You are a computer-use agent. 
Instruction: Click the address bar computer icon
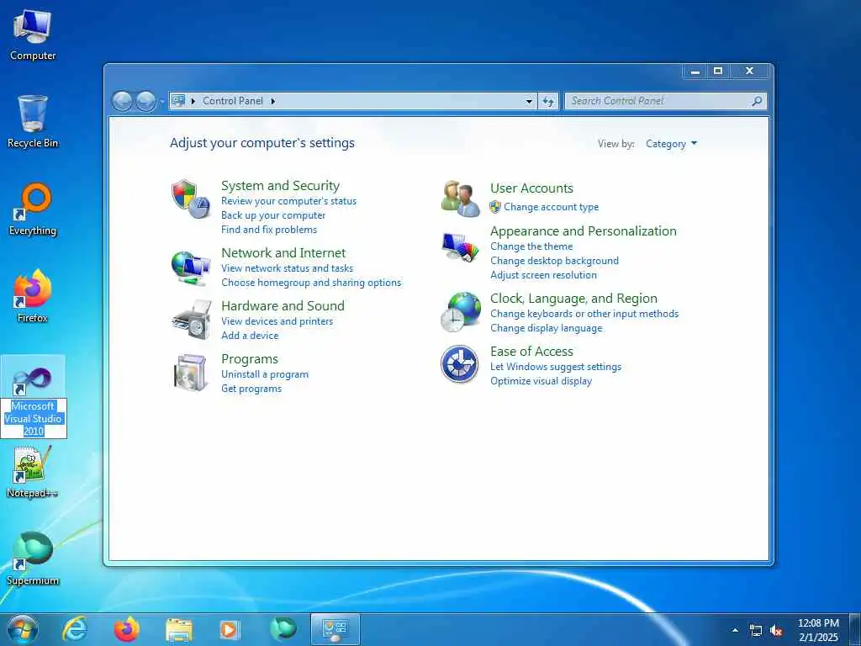pos(178,101)
